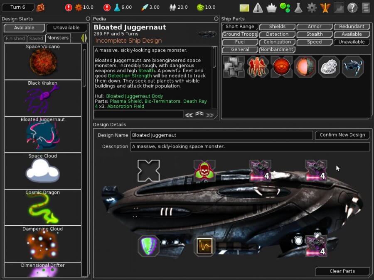Toggle the Short Range parts filter

tap(240, 27)
